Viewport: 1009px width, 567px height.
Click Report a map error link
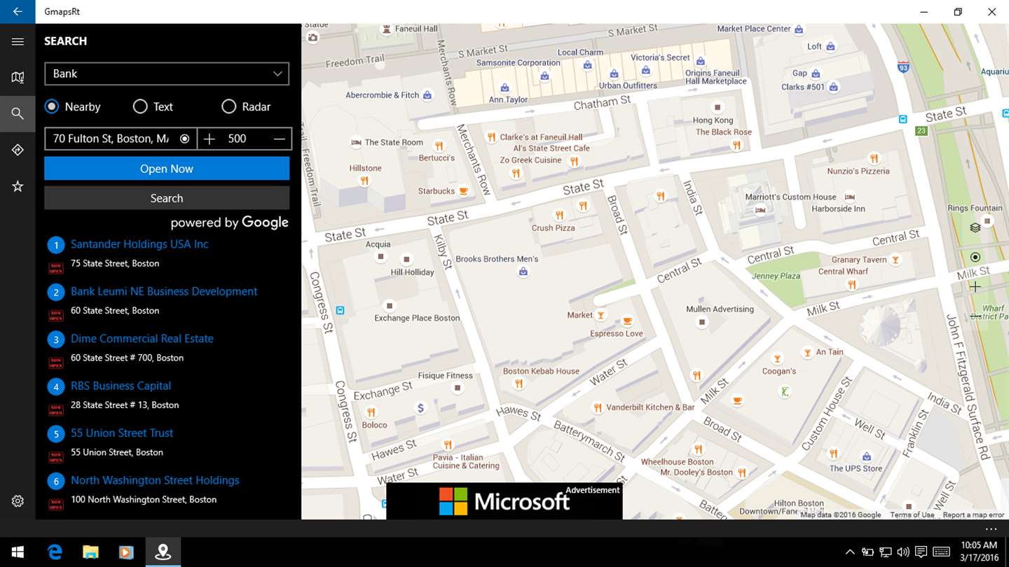coord(973,515)
